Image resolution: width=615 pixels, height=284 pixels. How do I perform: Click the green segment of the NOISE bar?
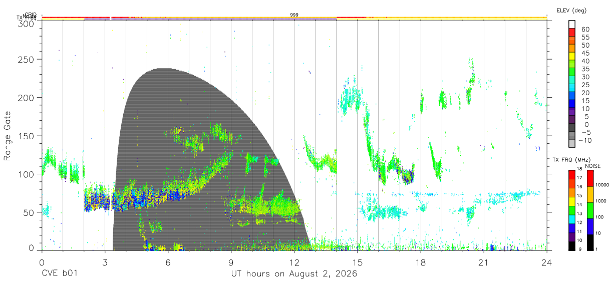(x=590, y=210)
